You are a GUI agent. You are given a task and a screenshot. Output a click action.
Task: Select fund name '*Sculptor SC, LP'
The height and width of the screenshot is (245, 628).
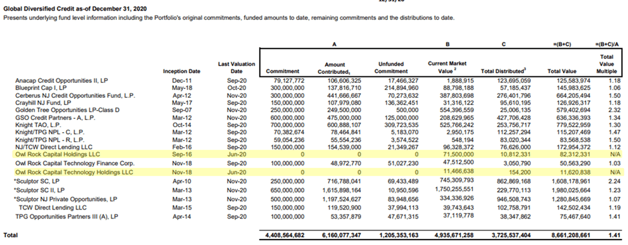click(35, 182)
